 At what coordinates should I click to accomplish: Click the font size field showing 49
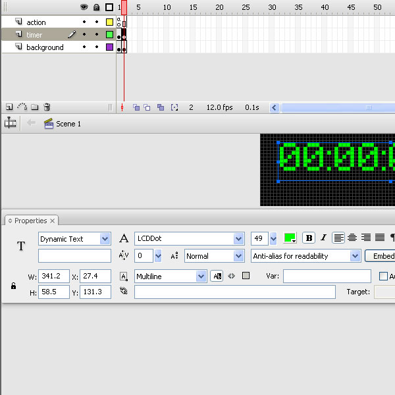click(x=259, y=238)
